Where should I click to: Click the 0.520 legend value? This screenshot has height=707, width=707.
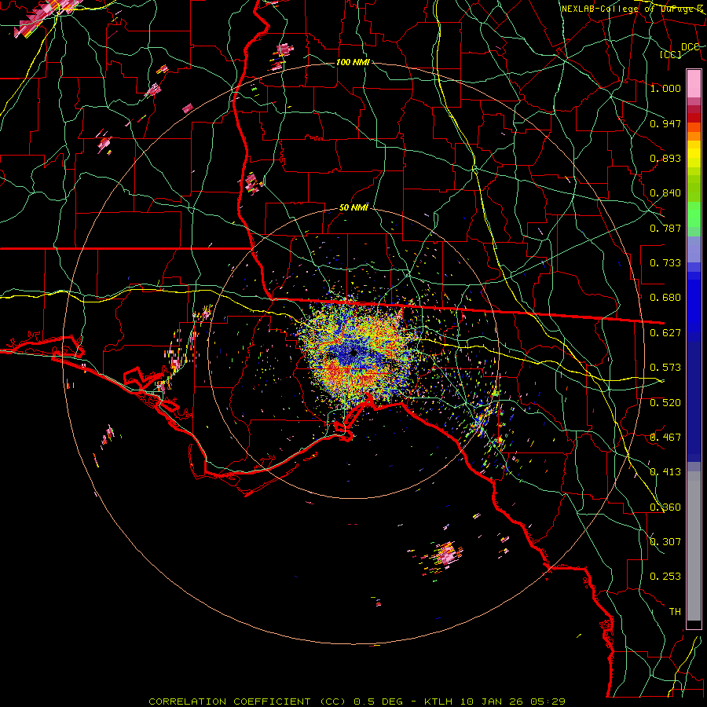point(665,403)
